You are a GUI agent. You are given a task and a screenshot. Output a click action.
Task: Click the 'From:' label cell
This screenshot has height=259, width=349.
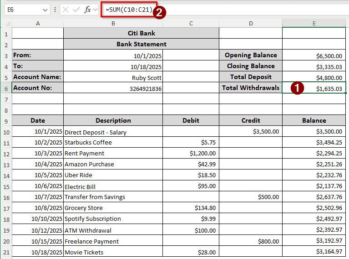click(x=38, y=55)
